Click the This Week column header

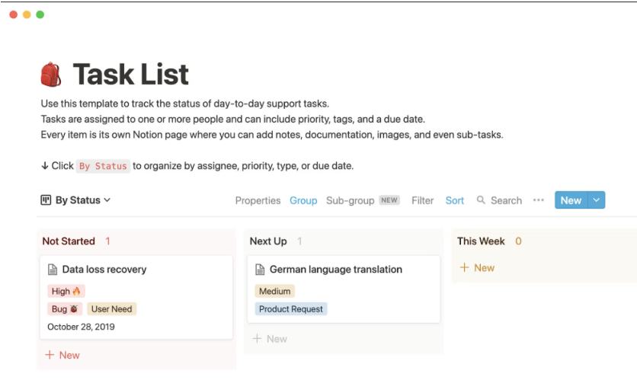tap(481, 241)
